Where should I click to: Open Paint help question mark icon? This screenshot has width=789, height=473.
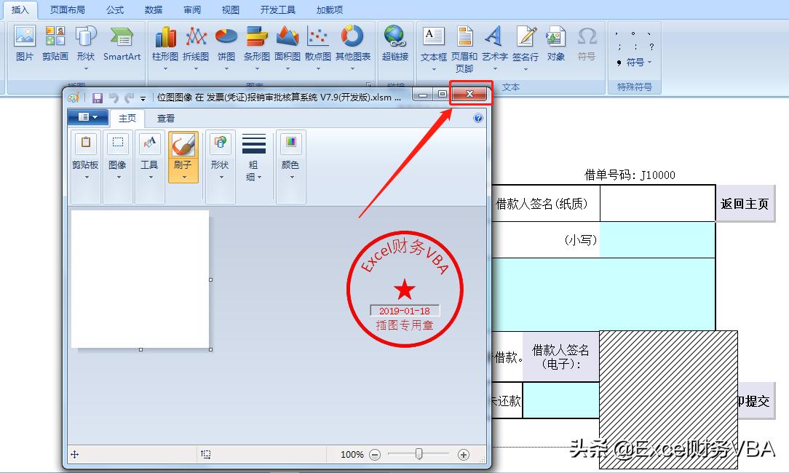coord(478,118)
